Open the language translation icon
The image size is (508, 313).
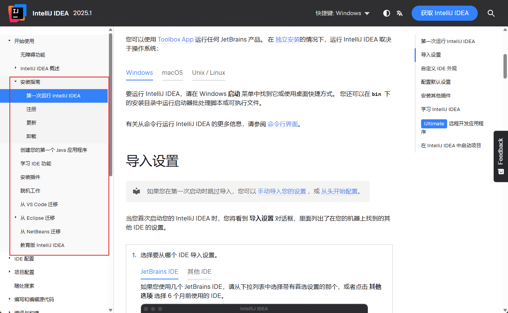click(x=400, y=13)
